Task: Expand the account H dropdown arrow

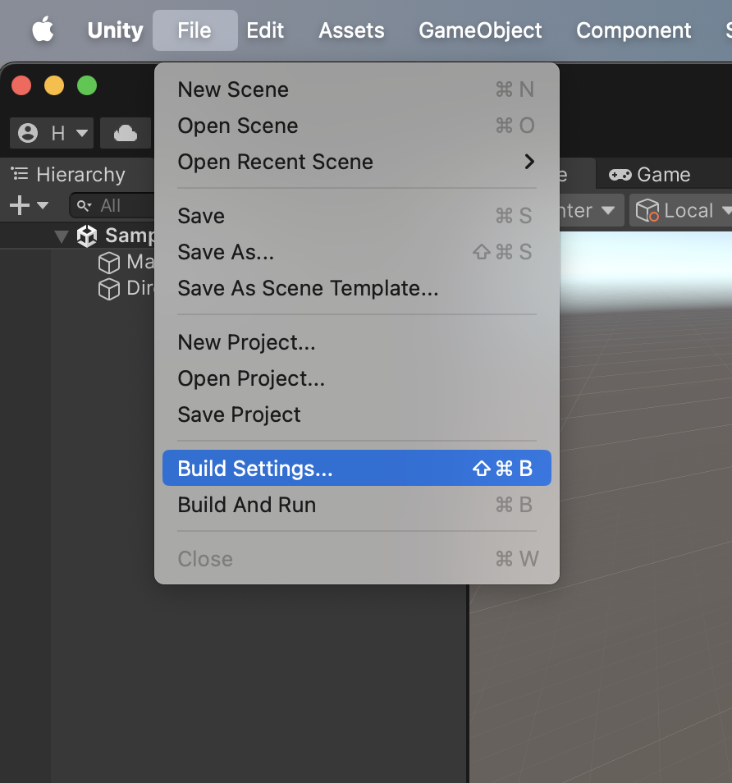Action: (x=82, y=133)
